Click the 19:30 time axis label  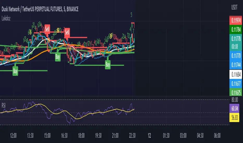click(98, 135)
